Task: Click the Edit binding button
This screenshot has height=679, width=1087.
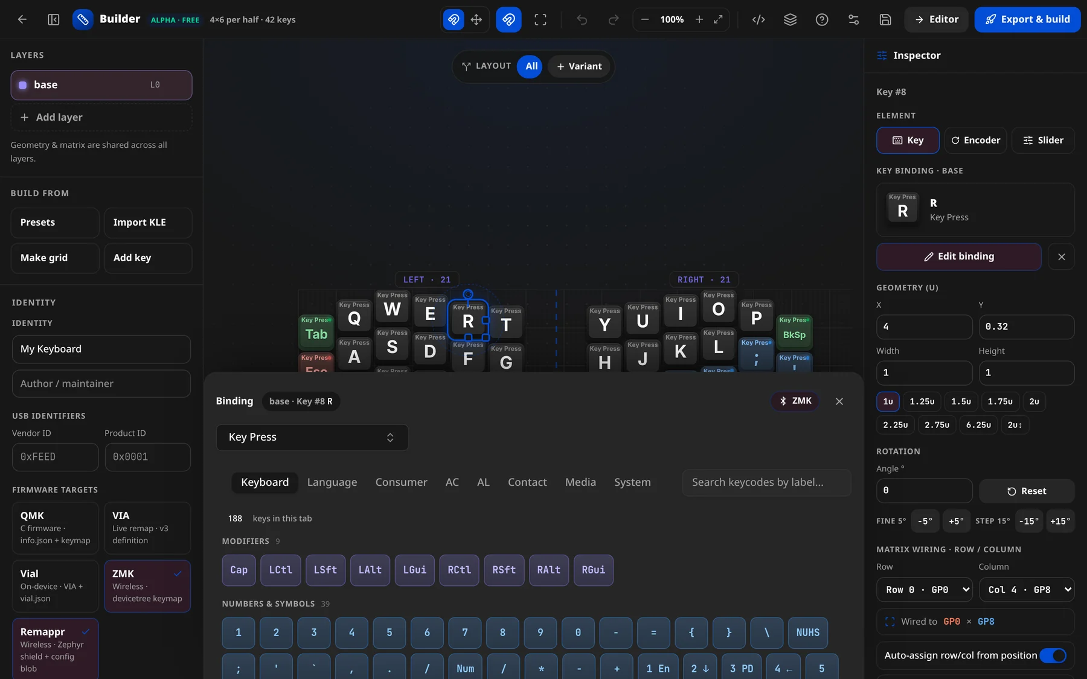Action: coord(959,257)
